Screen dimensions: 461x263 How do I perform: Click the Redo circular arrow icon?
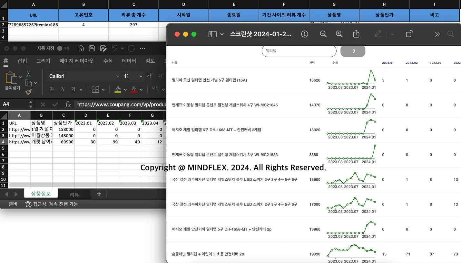tap(131, 48)
